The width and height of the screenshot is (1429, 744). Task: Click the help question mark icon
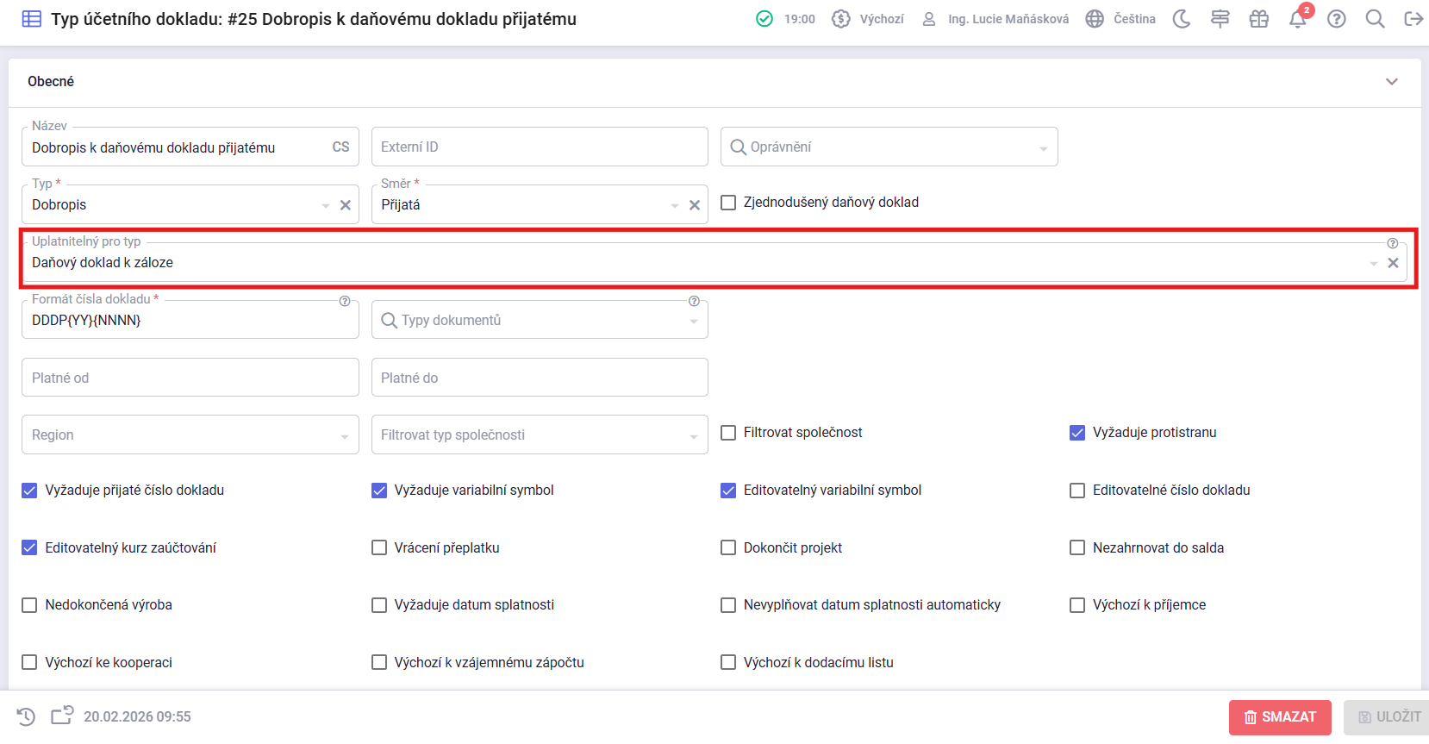[1336, 19]
